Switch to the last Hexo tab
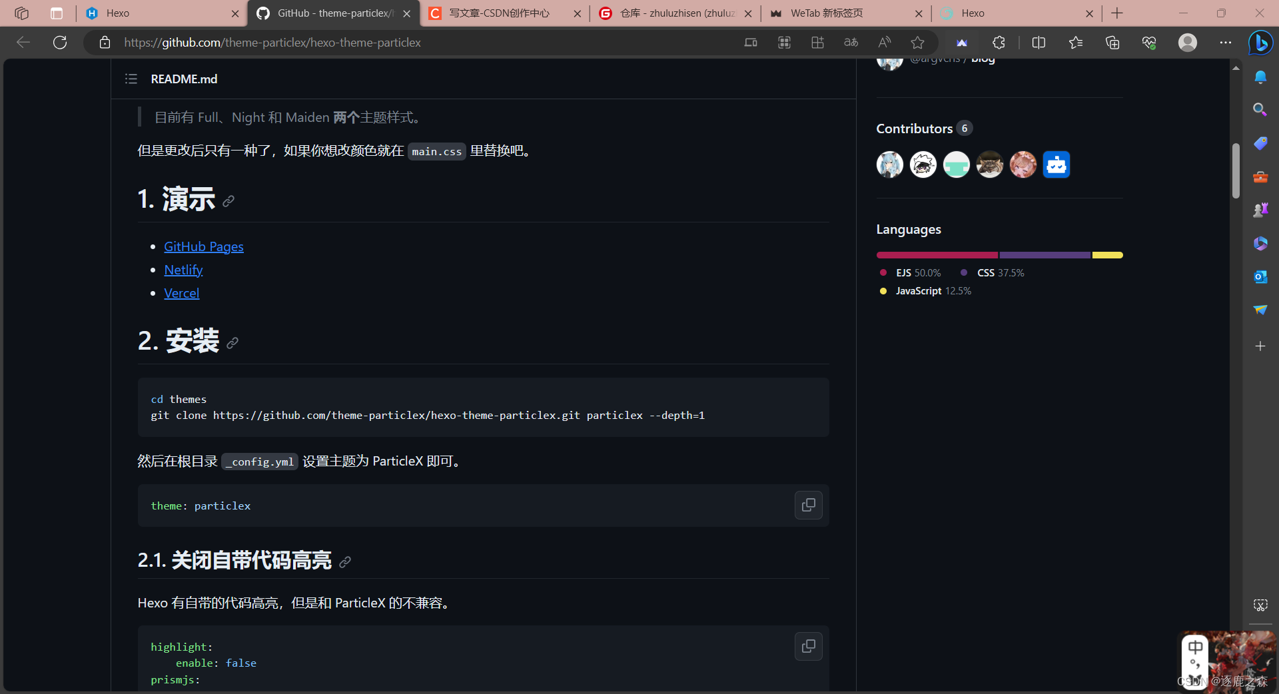 [1017, 13]
